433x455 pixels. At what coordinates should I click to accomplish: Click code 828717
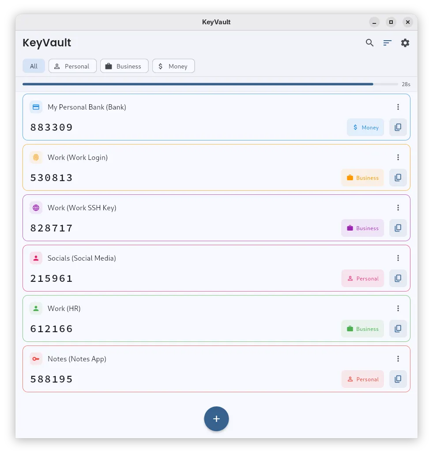point(51,228)
